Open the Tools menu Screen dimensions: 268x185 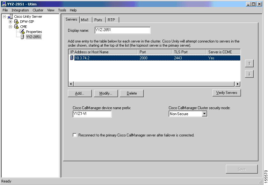62,10
